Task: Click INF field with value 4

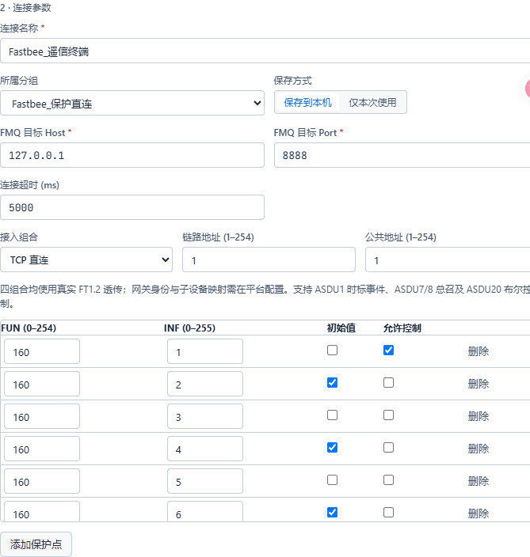Action: coord(205,449)
